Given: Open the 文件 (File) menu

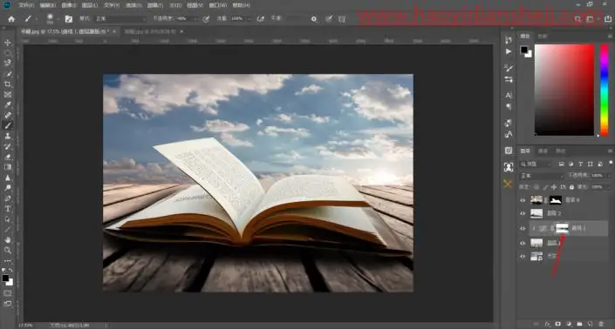Looking at the screenshot, I should tap(26, 5).
